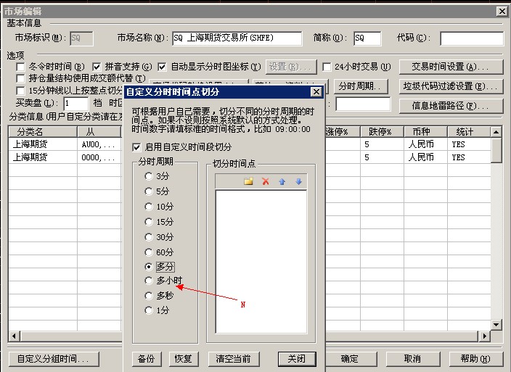Click the blue move down arrow icon
Image resolution: width=511 pixels, height=372 pixels.
pos(298,181)
